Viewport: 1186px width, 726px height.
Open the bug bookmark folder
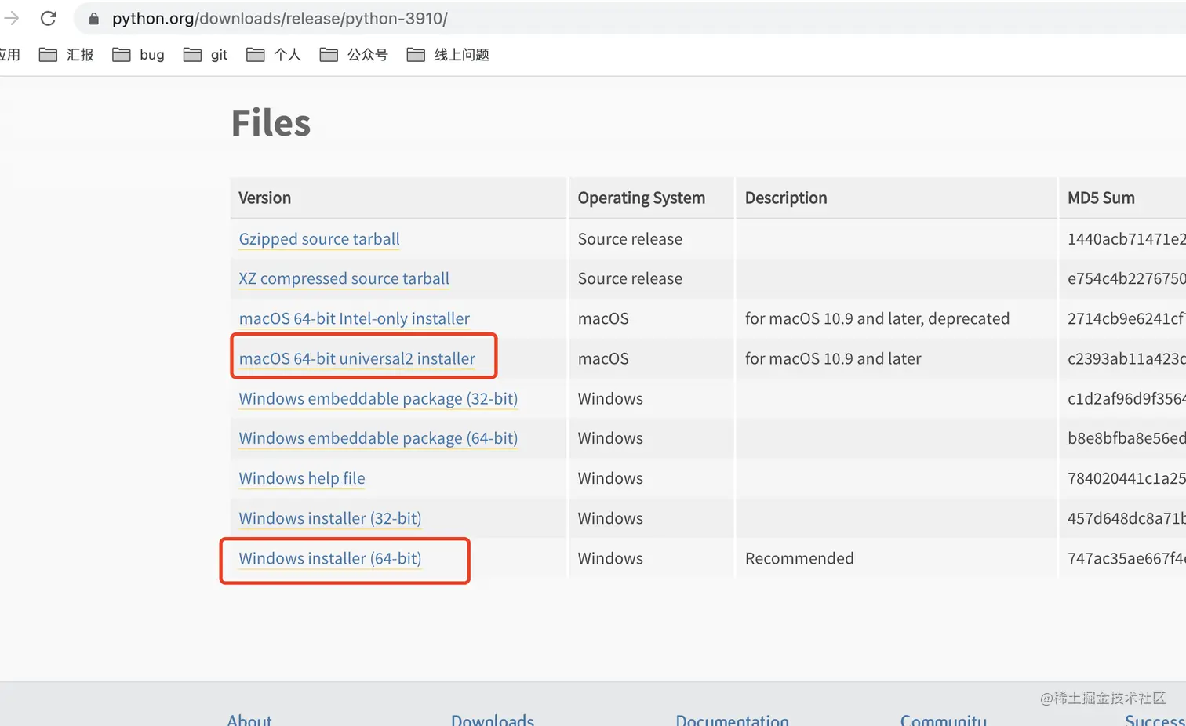138,55
